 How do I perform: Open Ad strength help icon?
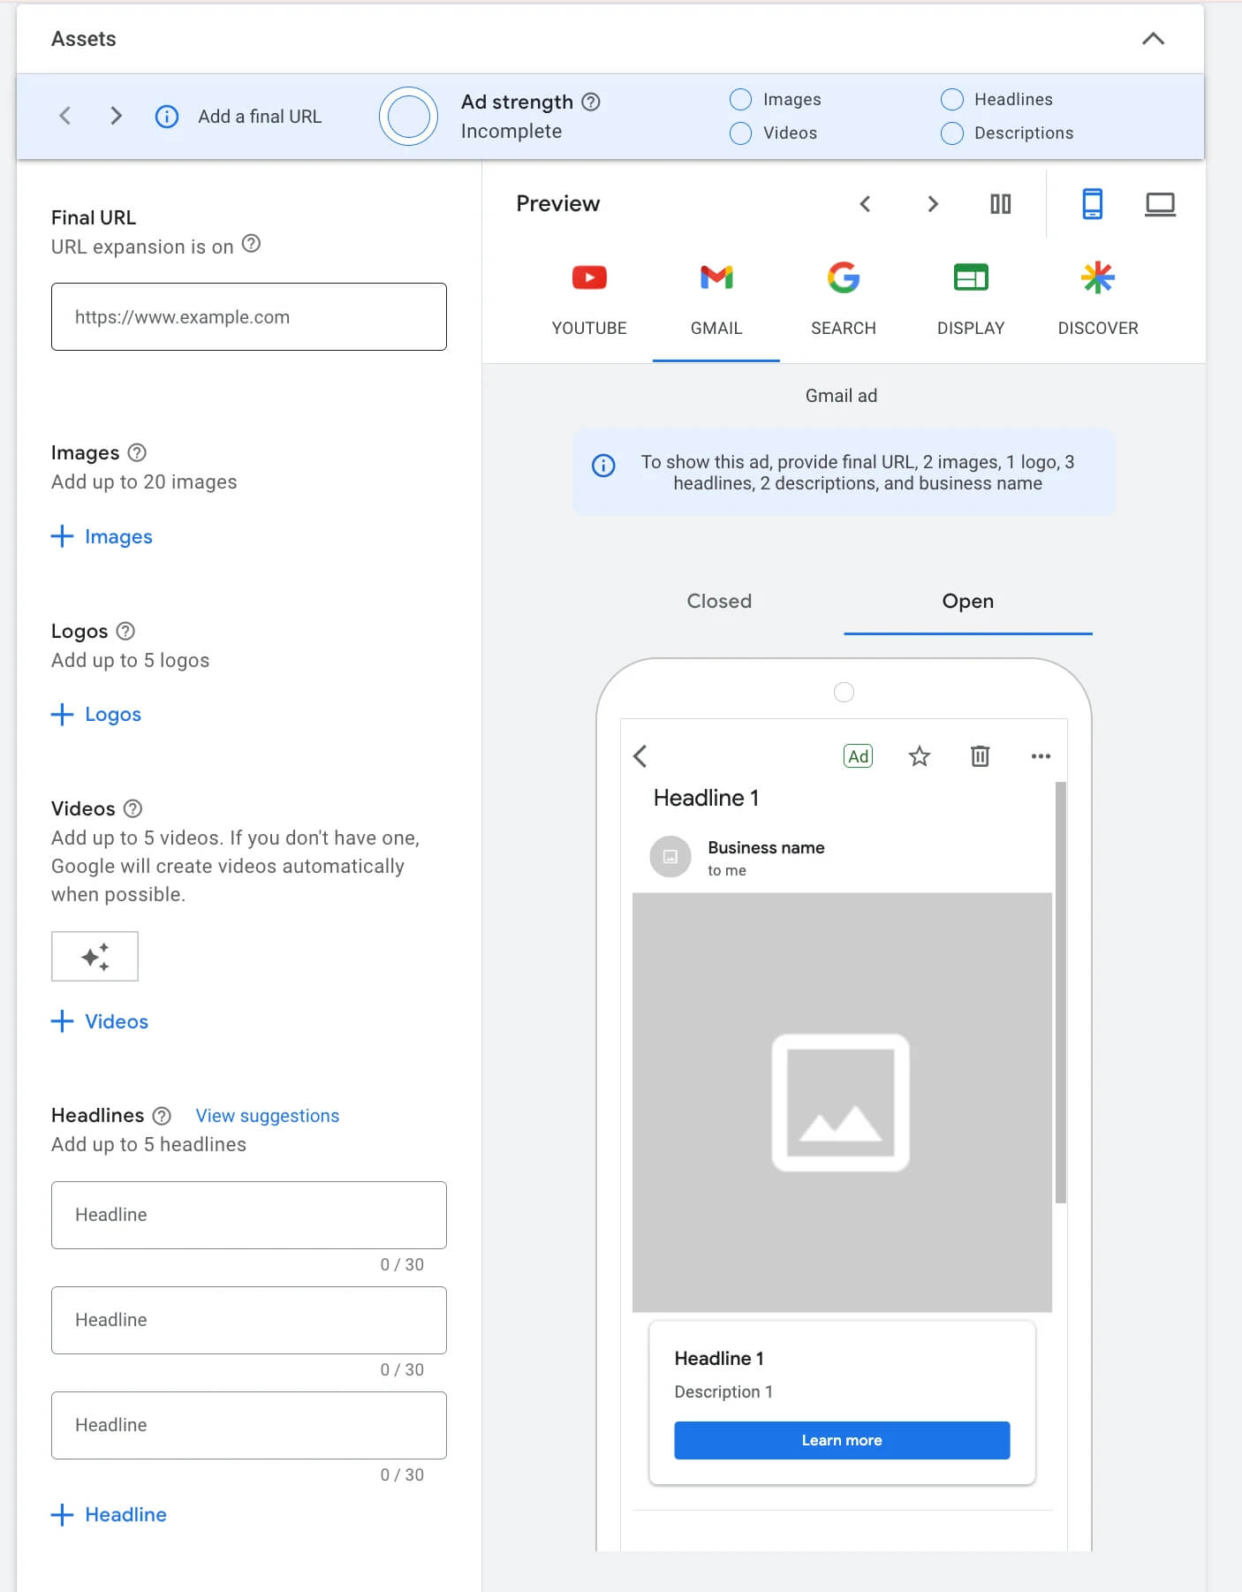(591, 102)
